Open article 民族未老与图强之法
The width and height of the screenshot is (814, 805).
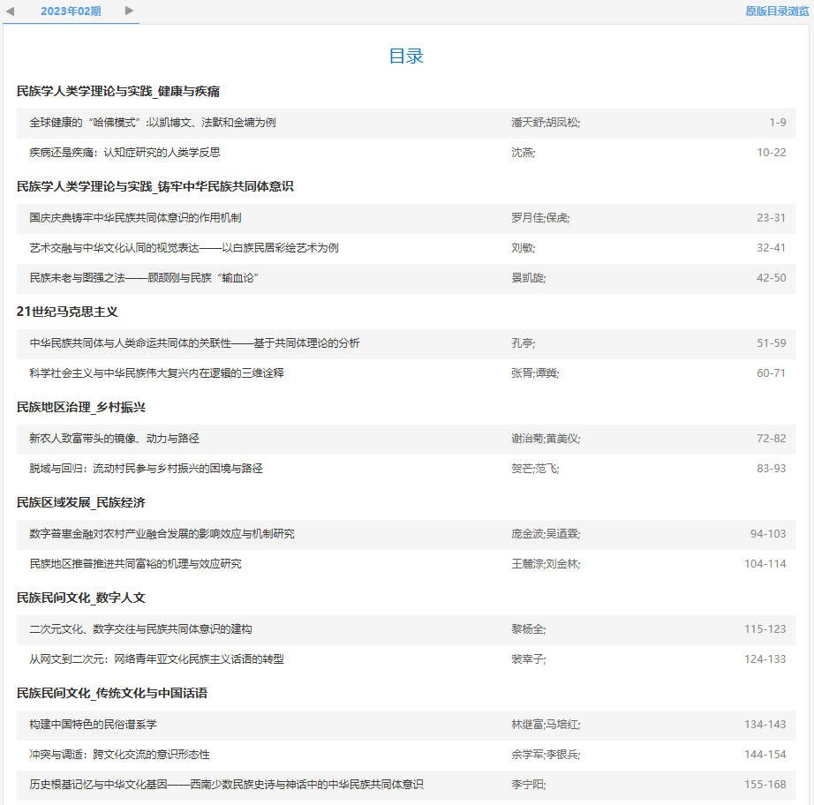point(143,278)
